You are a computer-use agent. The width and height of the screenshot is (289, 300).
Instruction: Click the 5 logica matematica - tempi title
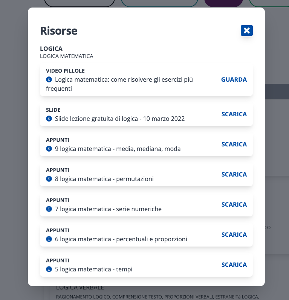coord(93,270)
